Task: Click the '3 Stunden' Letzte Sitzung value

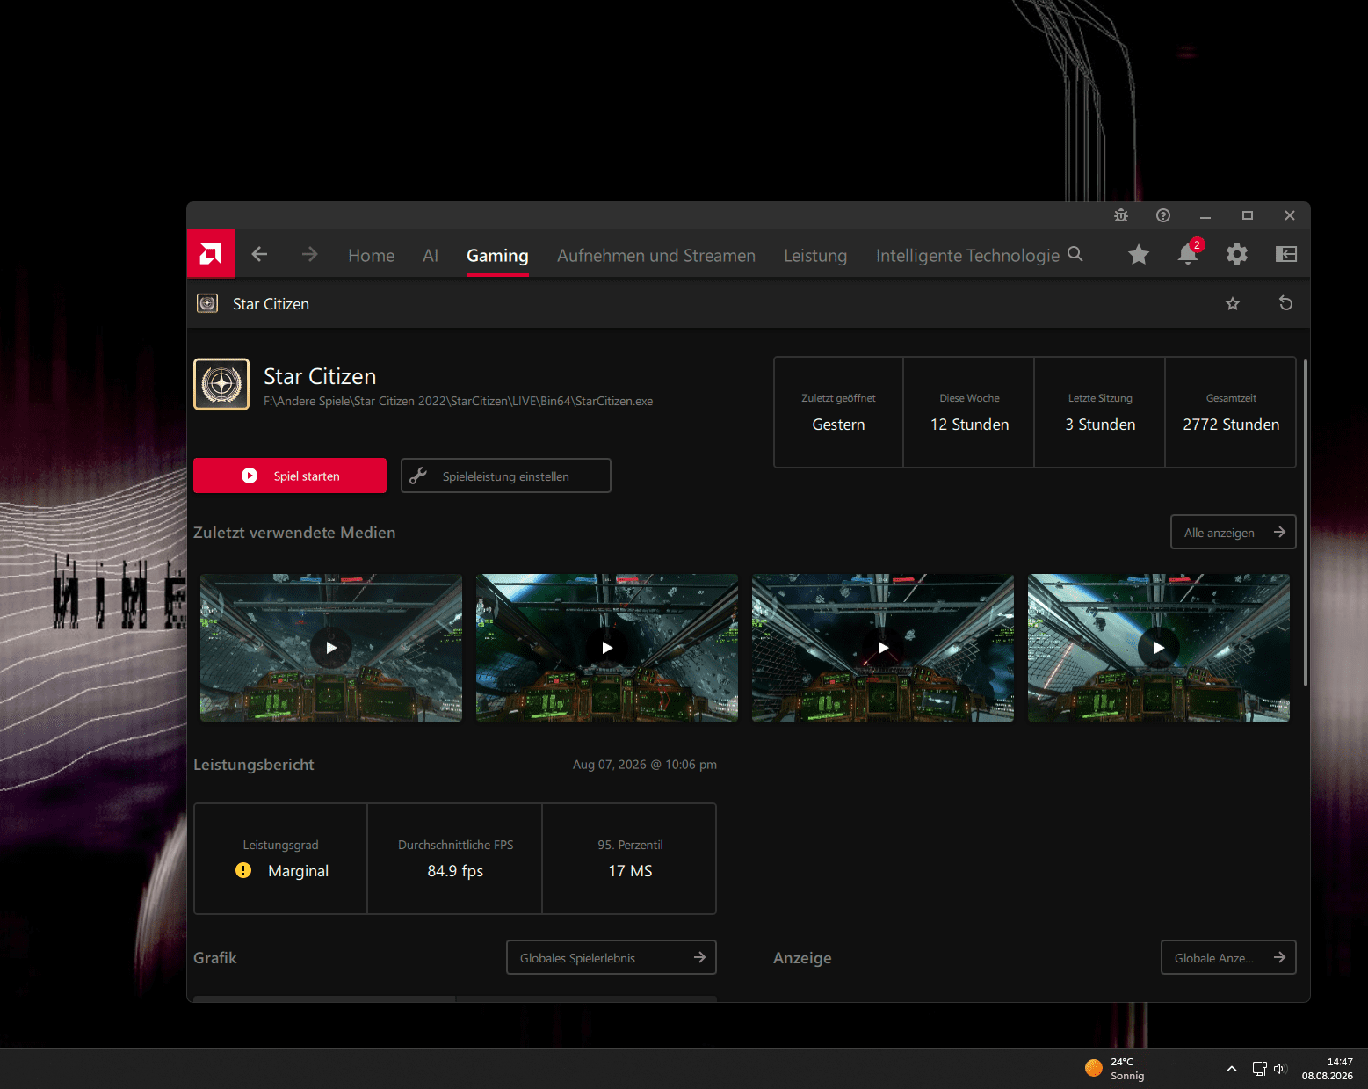Action: point(1100,425)
